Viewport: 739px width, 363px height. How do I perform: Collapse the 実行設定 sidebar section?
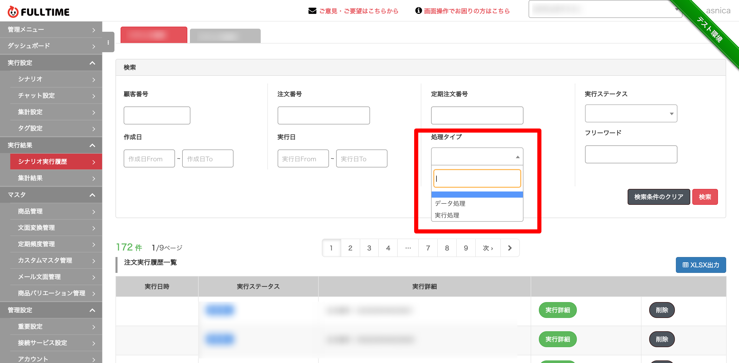(x=51, y=63)
